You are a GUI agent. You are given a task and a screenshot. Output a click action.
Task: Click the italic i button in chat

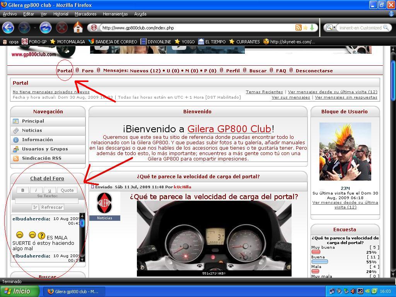click(x=36, y=190)
